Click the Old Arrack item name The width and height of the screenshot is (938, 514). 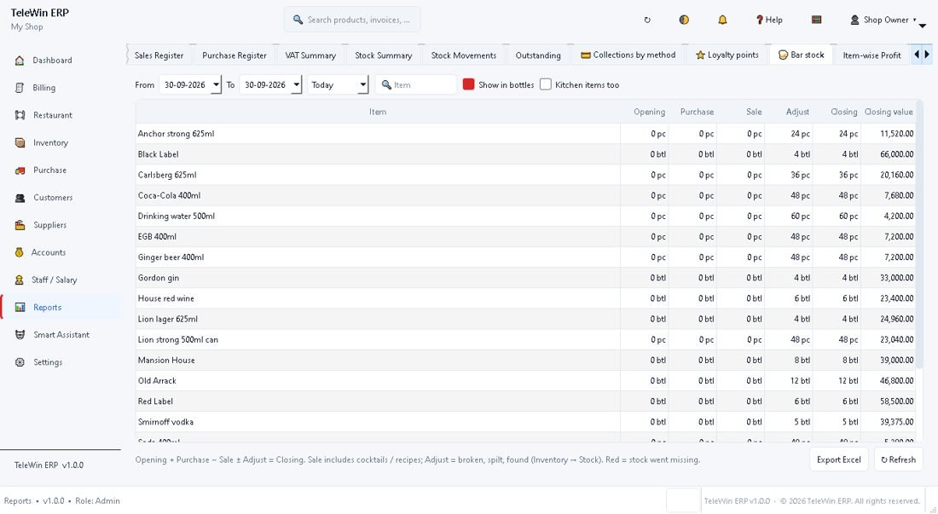point(157,381)
